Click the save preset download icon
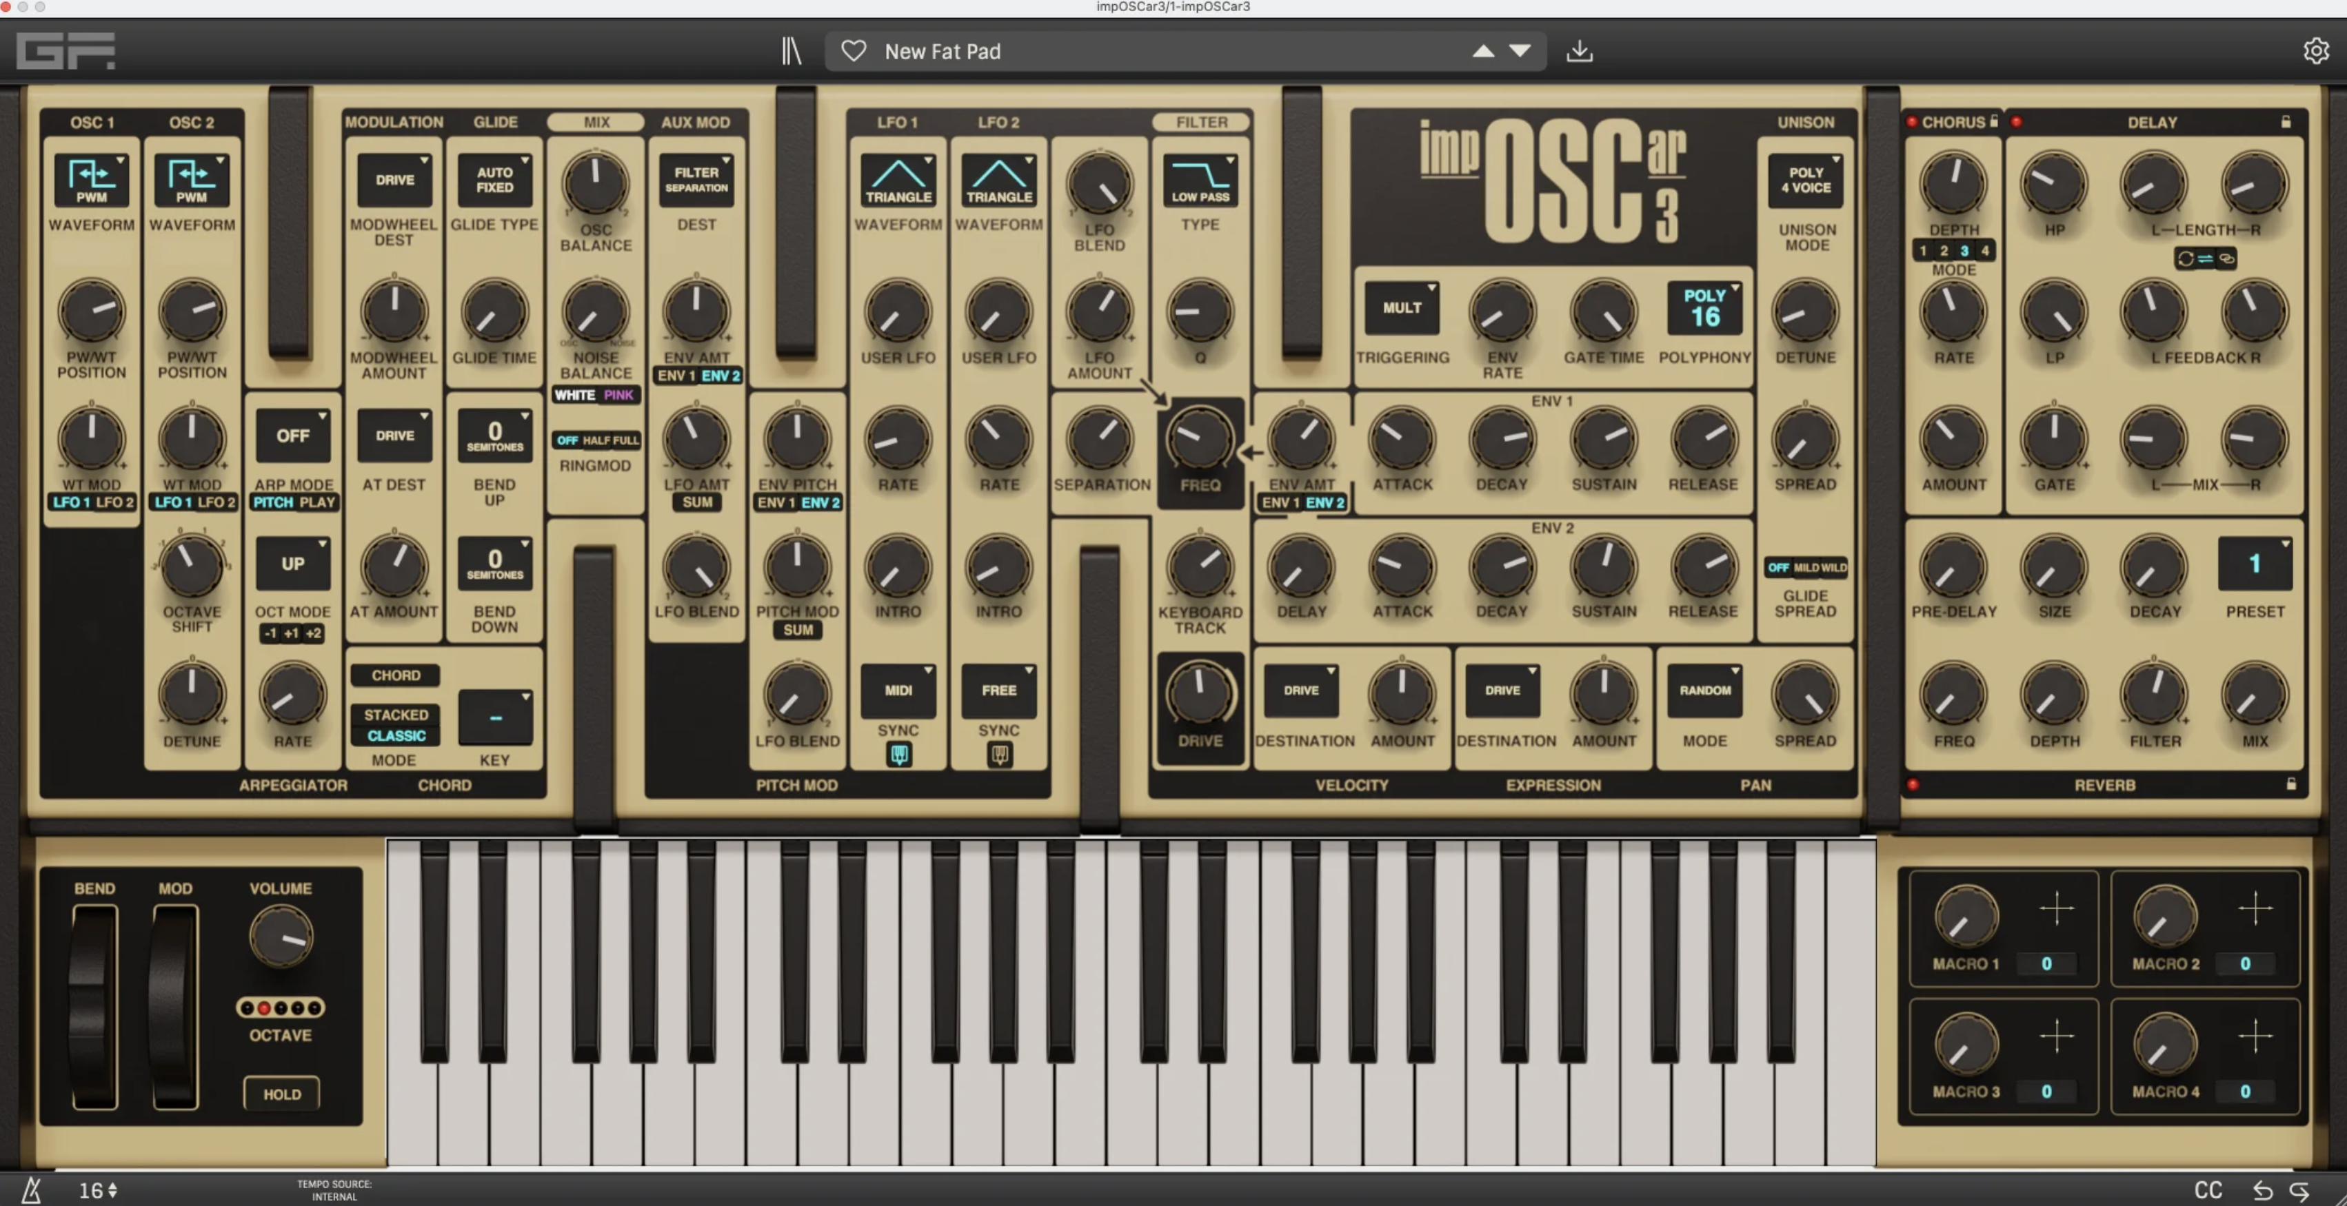This screenshot has width=2347, height=1206. pos(1579,51)
